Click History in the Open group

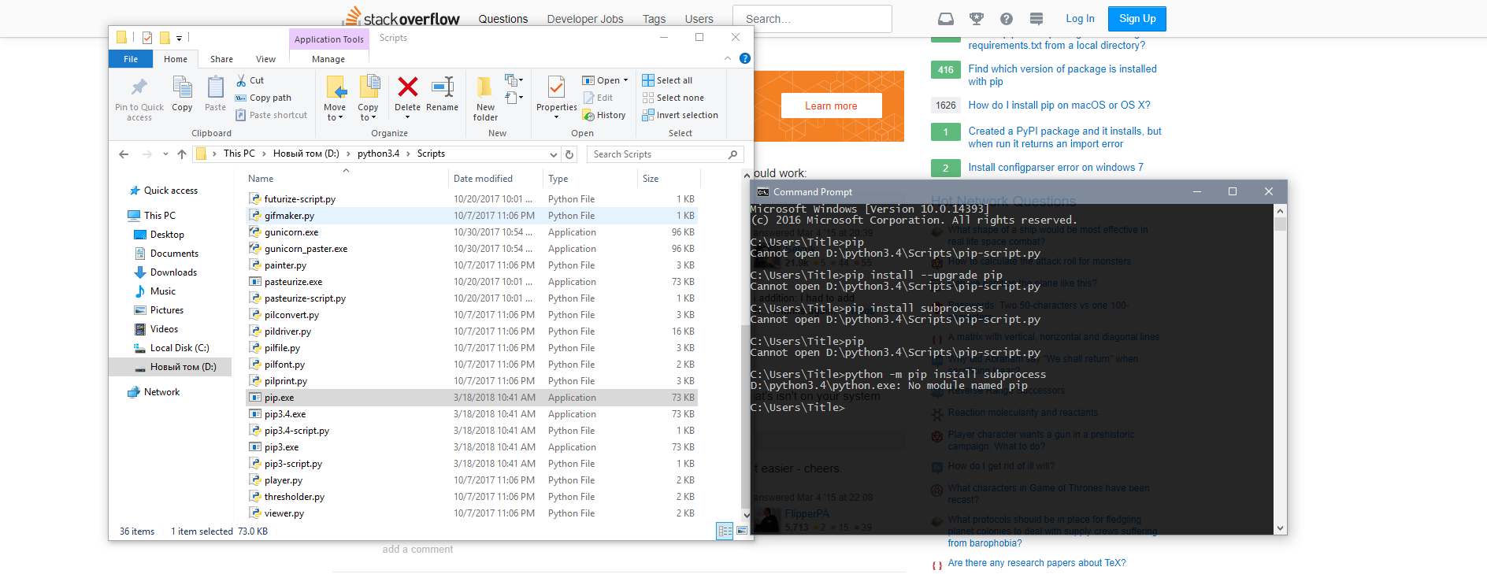(x=604, y=115)
